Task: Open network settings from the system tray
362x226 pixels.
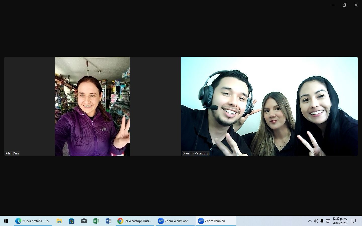Action: point(328,221)
